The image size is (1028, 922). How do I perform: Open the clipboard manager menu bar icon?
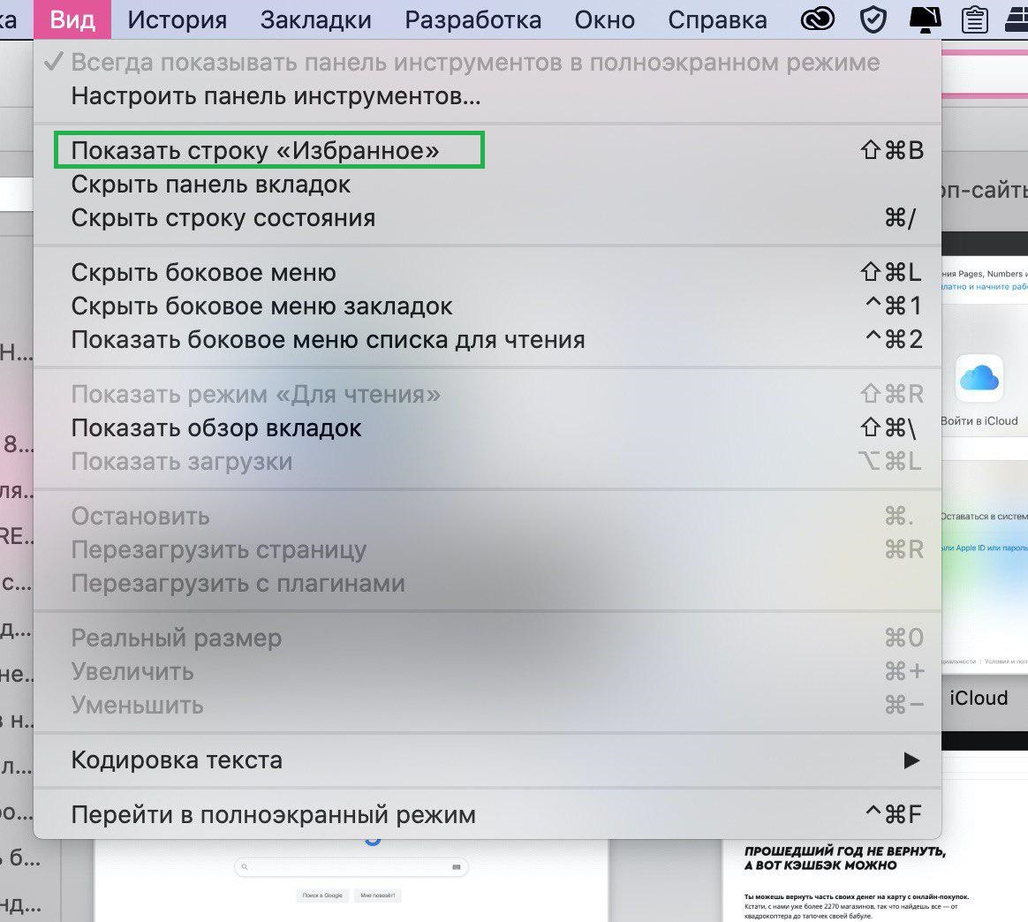tap(974, 19)
